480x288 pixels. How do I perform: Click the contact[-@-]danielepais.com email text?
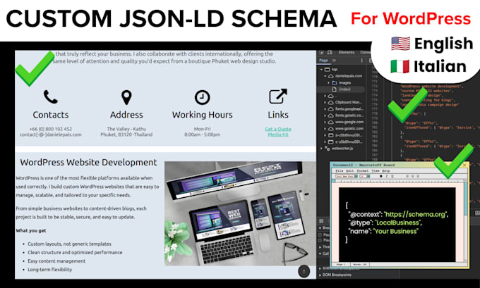(x=51, y=134)
